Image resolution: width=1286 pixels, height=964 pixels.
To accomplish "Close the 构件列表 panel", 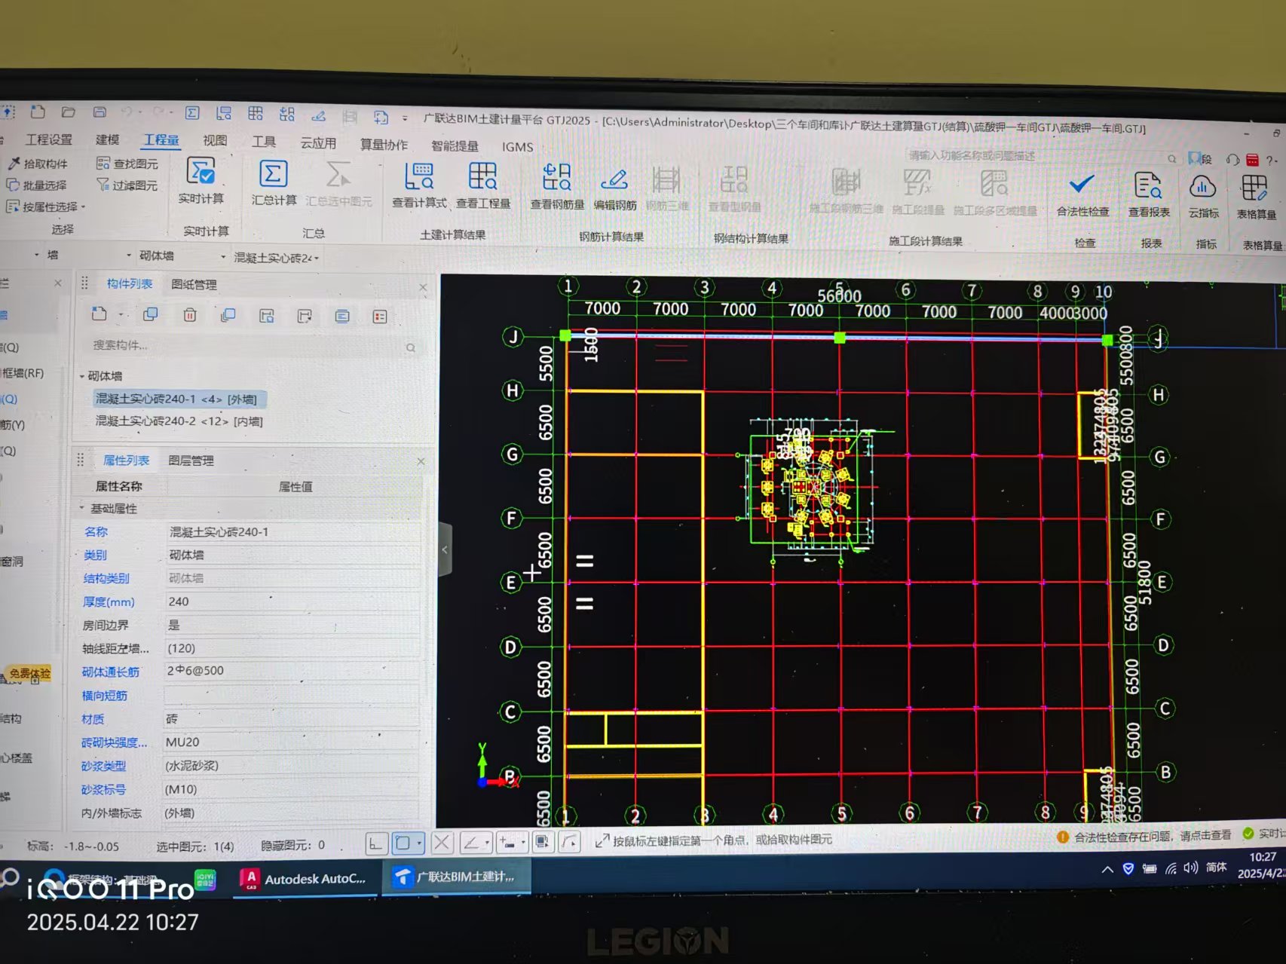I will [x=423, y=287].
